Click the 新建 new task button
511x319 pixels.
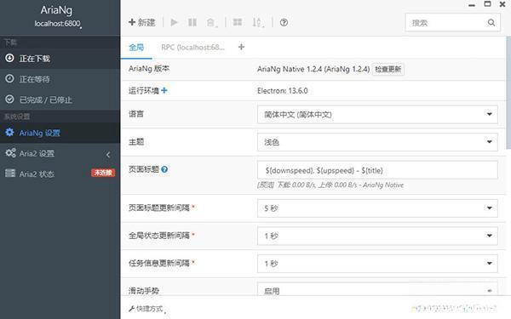coord(141,22)
